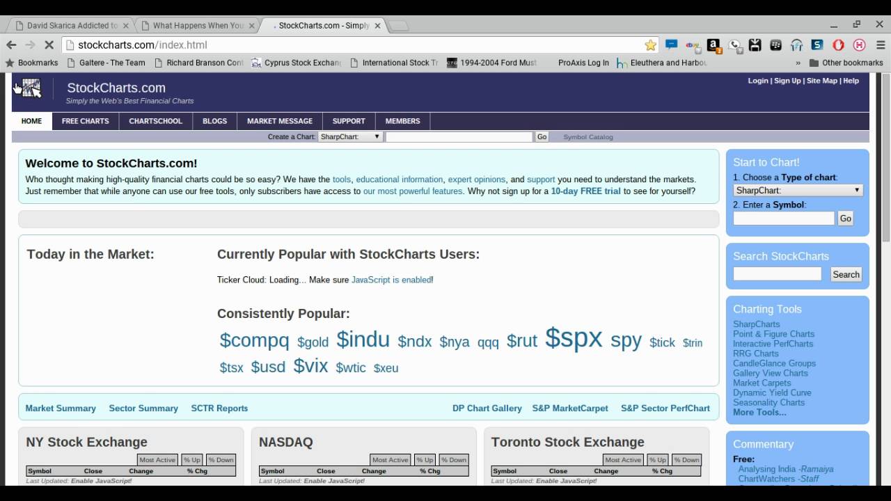
Task: Open the Amazon extension icon
Action: pyautogui.click(x=713, y=45)
